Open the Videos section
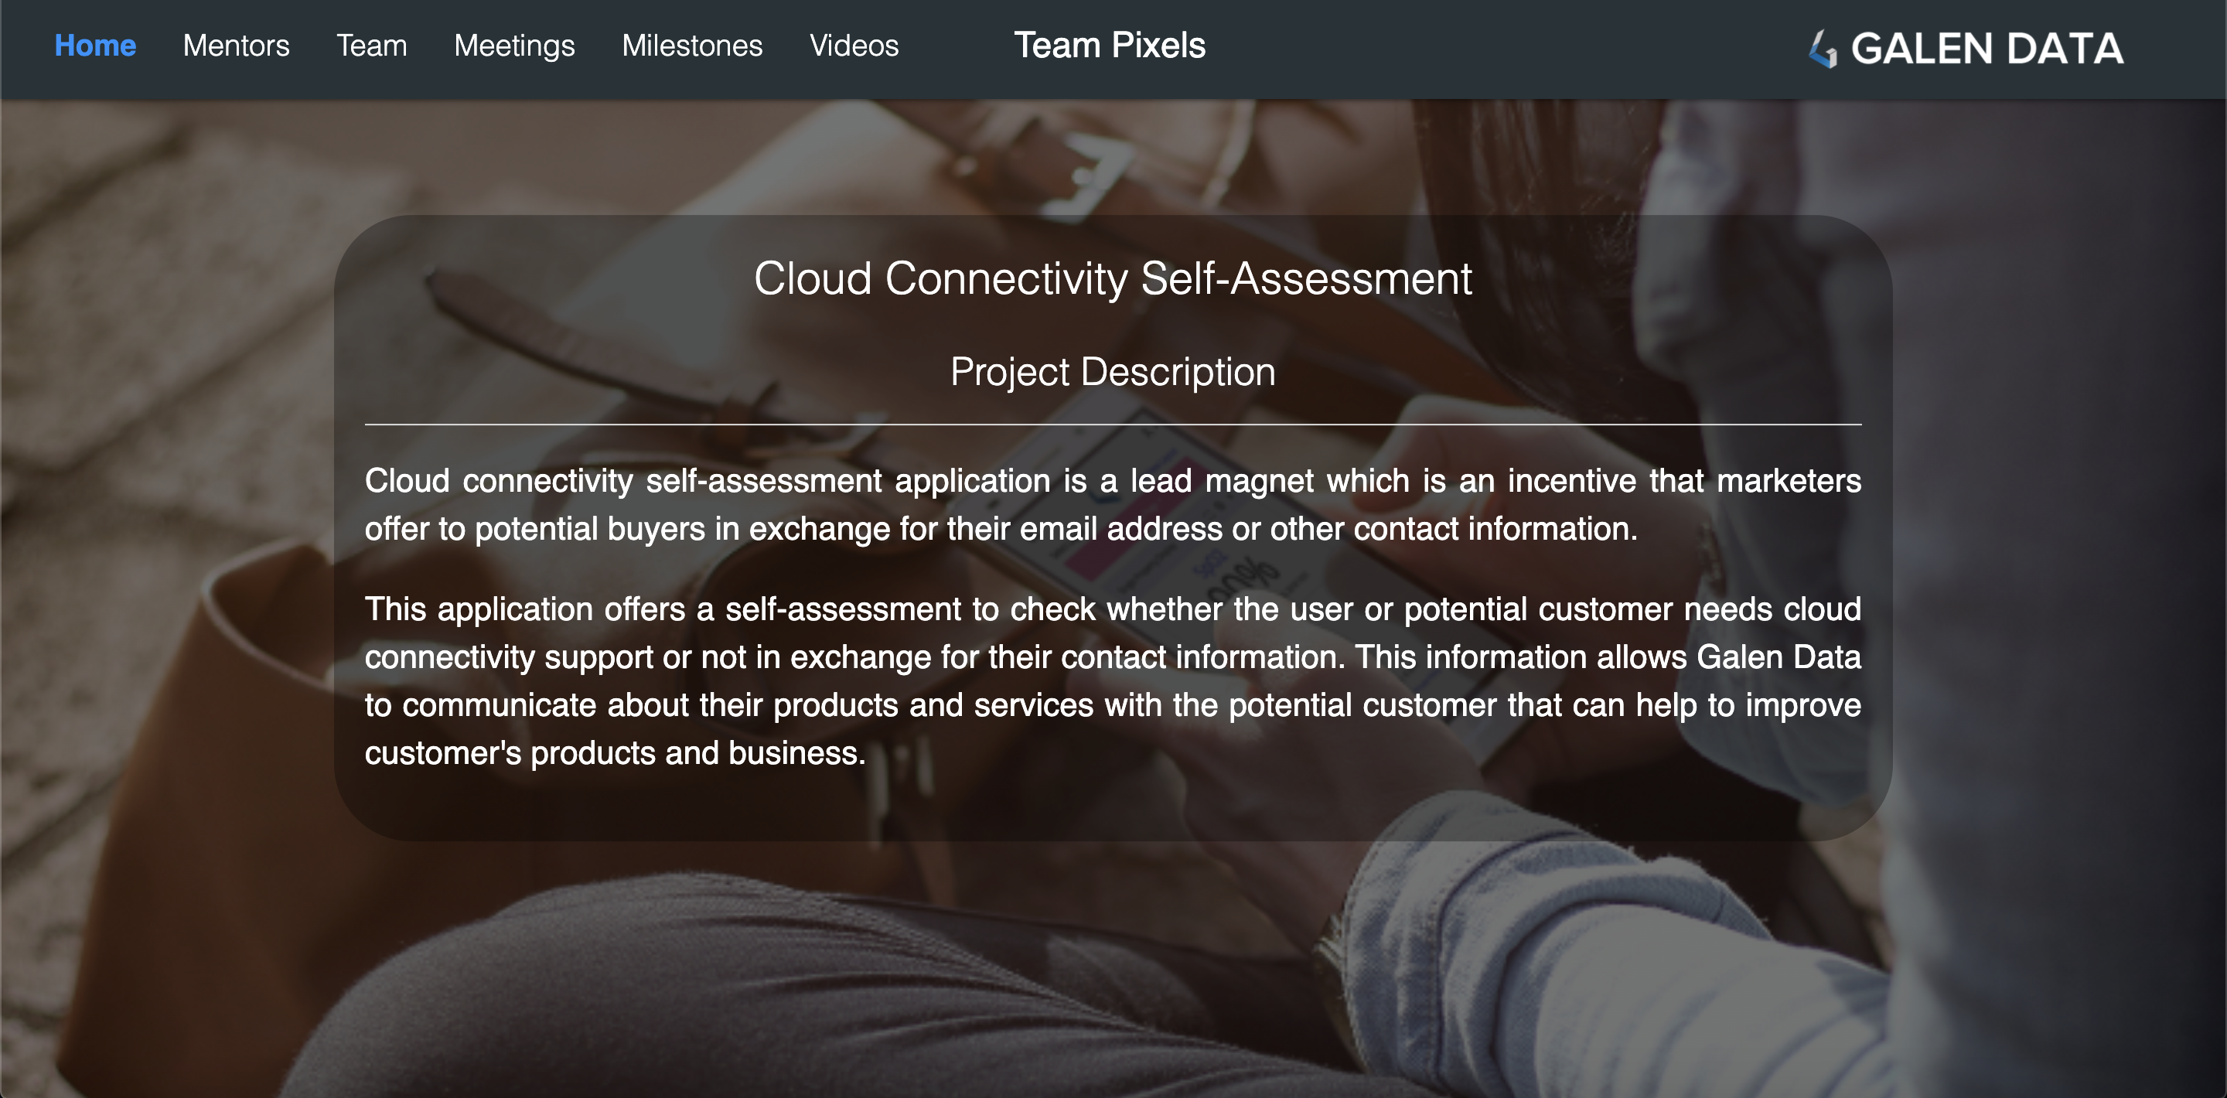The image size is (2227, 1098). coord(853,46)
